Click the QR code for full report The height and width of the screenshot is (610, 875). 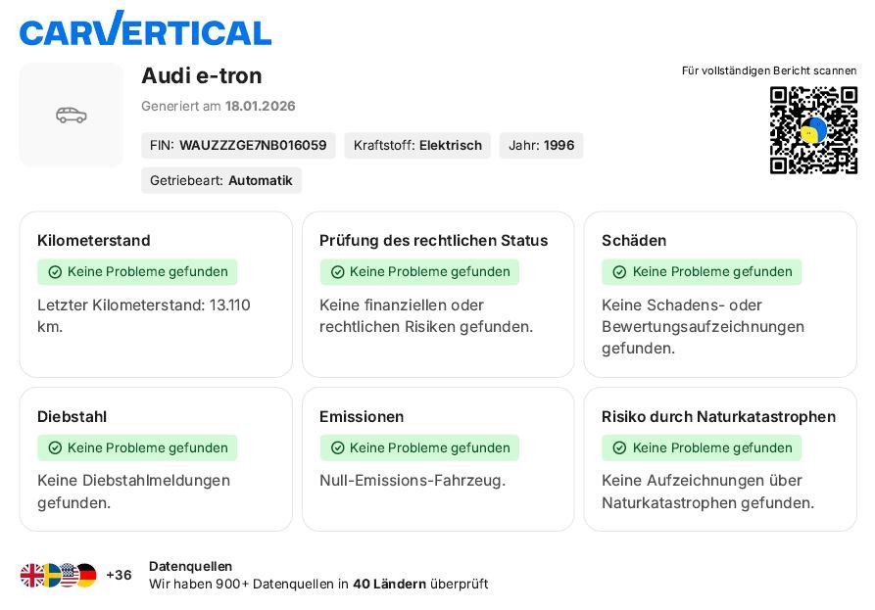click(813, 130)
